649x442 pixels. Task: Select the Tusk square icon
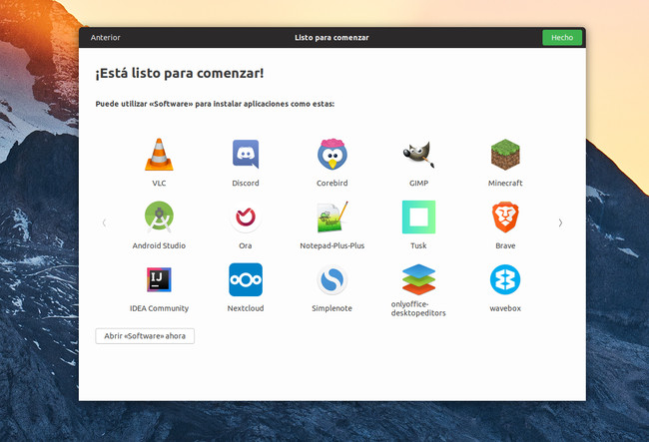tap(418, 217)
